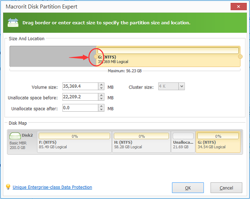250x199 pixels.
Task: Click the H: partition 0% usage bar
Action: pos(141,136)
